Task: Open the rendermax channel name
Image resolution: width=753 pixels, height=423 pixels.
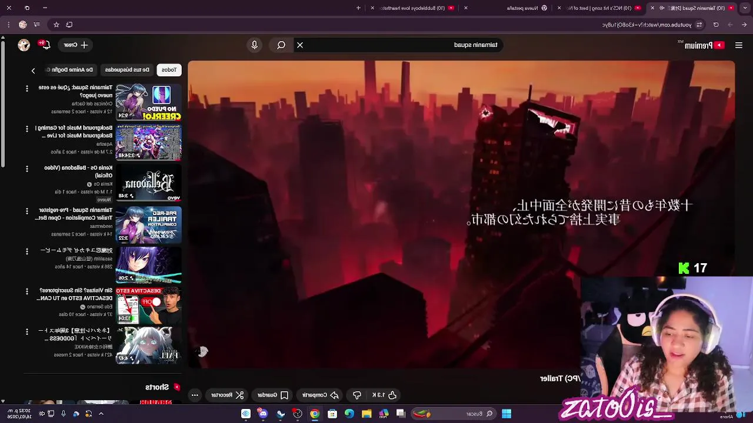Action: [x=101, y=226]
